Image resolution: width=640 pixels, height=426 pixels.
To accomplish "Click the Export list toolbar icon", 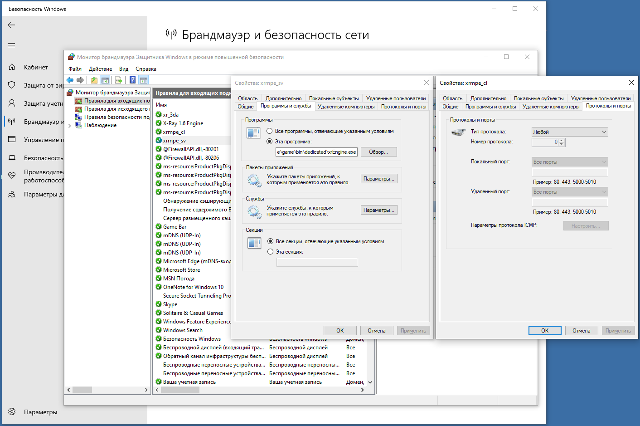I will (118, 80).
